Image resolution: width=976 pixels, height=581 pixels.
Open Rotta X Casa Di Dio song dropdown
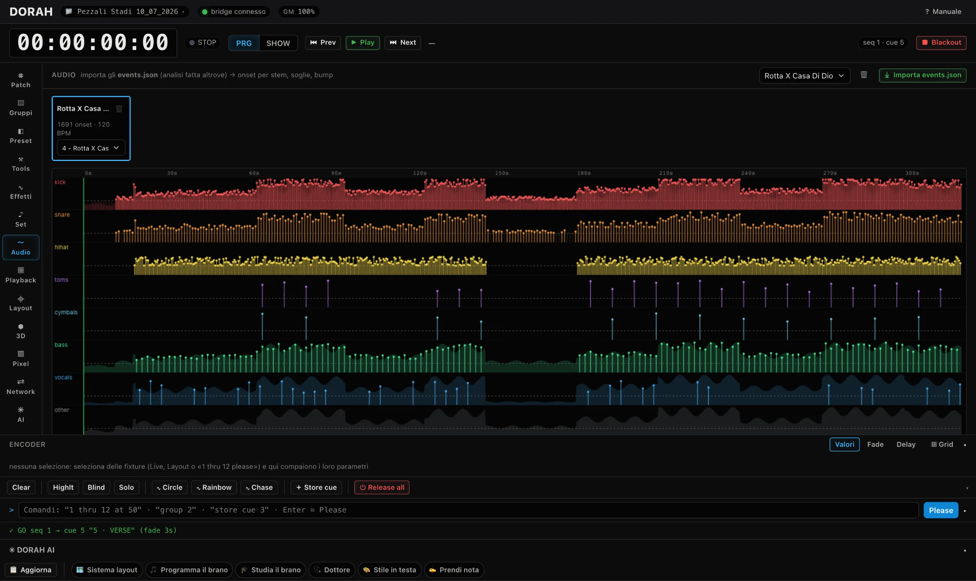pyautogui.click(x=805, y=76)
